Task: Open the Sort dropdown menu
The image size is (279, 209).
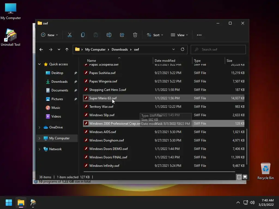Action: click(155, 35)
